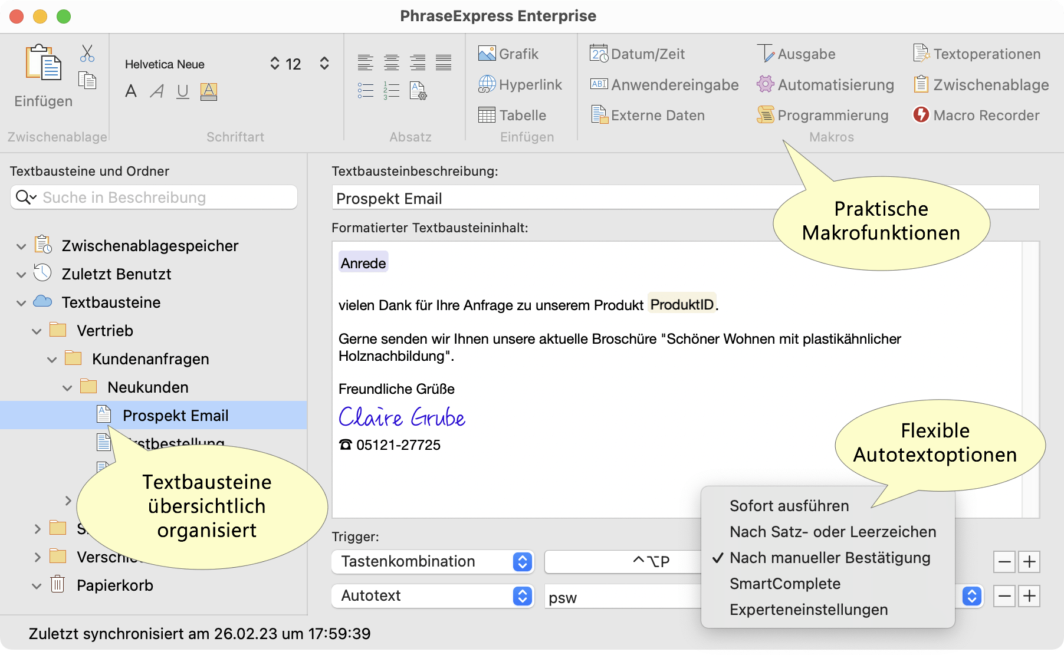This screenshot has width=1064, height=655.
Task: Open the Autotext trigger dropdown
Action: [433, 595]
